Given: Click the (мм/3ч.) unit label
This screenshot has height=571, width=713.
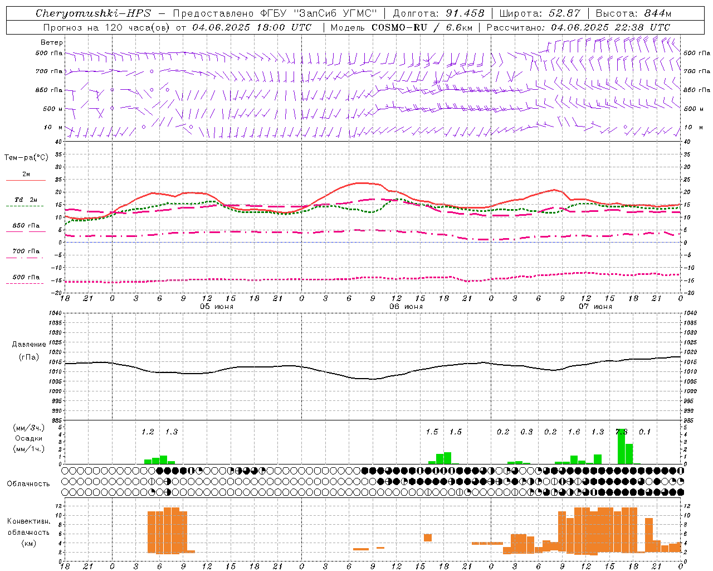Looking at the screenshot, I should (29, 428).
